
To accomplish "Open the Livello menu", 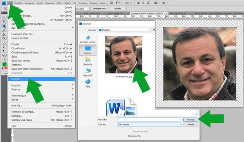I will tap(40, 3).
